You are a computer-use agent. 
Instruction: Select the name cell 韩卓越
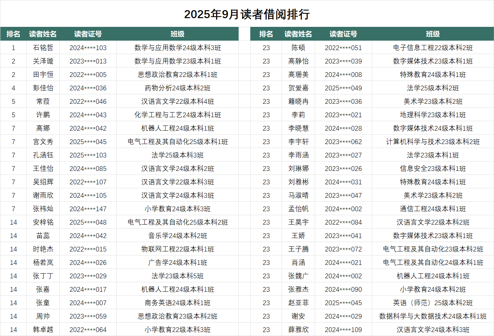pos(43,330)
